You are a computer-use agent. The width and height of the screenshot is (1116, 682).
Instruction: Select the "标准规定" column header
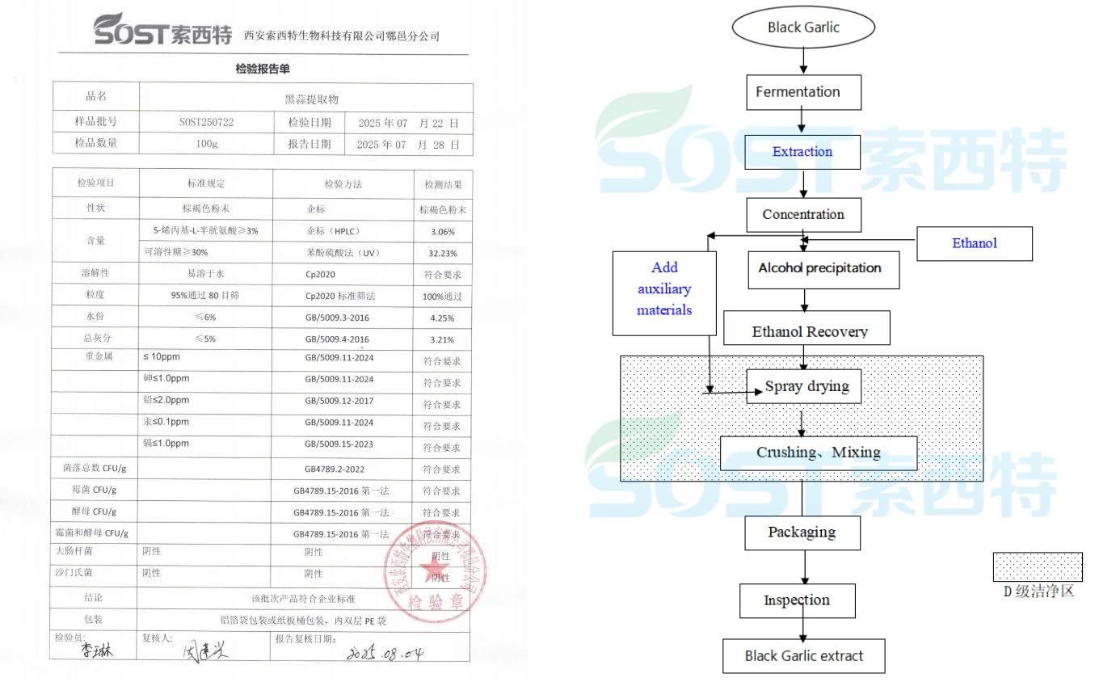pos(206,183)
